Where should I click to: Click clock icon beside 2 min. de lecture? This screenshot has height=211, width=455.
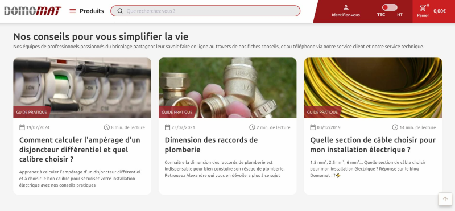tap(252, 127)
